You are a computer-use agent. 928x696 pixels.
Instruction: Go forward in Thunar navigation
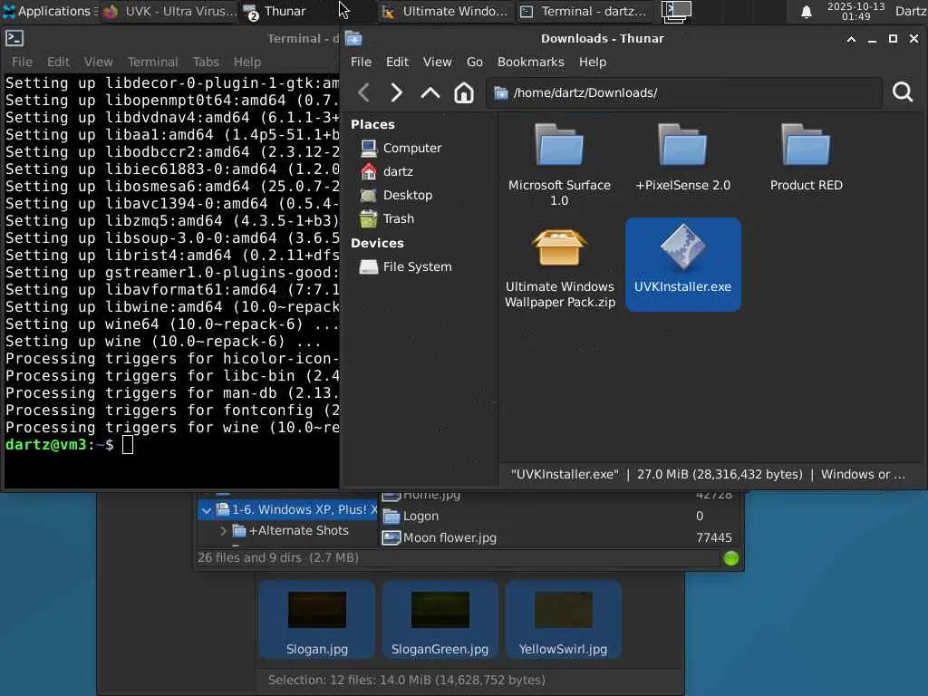click(397, 92)
